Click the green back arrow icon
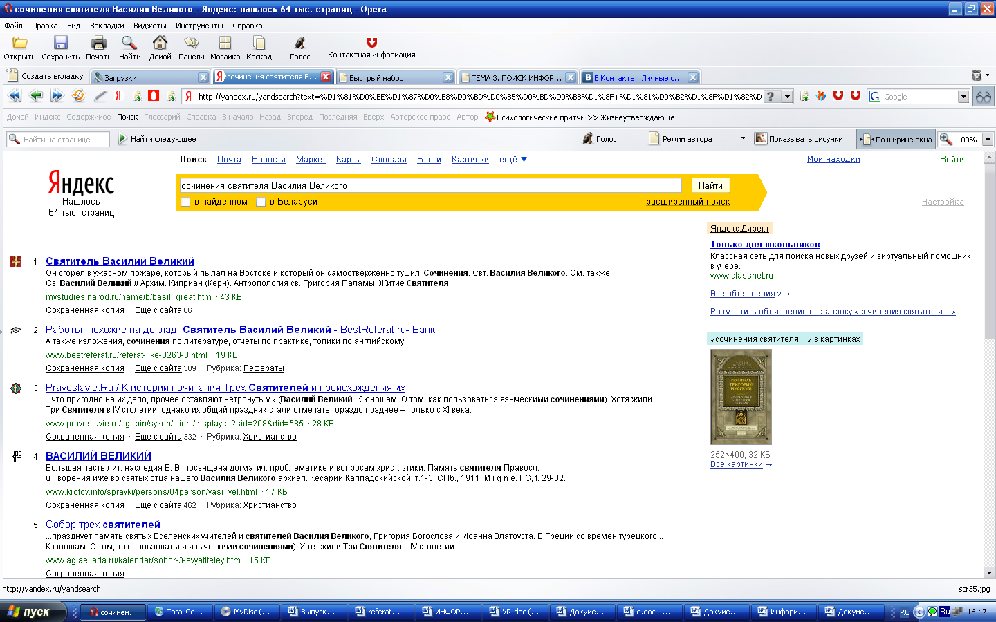This screenshot has width=996, height=622. [36, 95]
